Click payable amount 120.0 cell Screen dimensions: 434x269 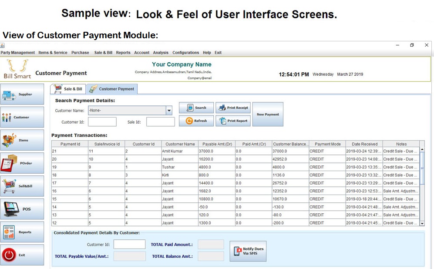tap(217, 215)
